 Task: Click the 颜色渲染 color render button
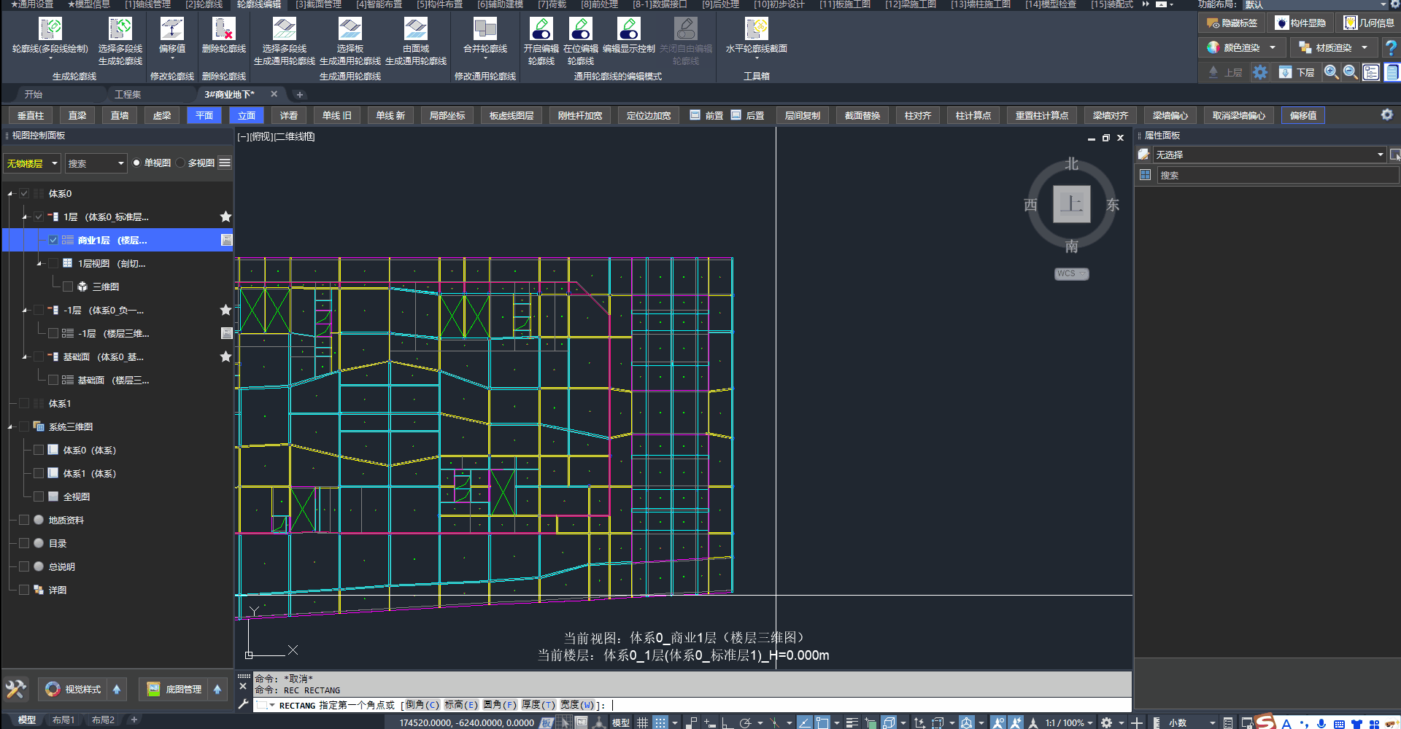[x=1241, y=48]
